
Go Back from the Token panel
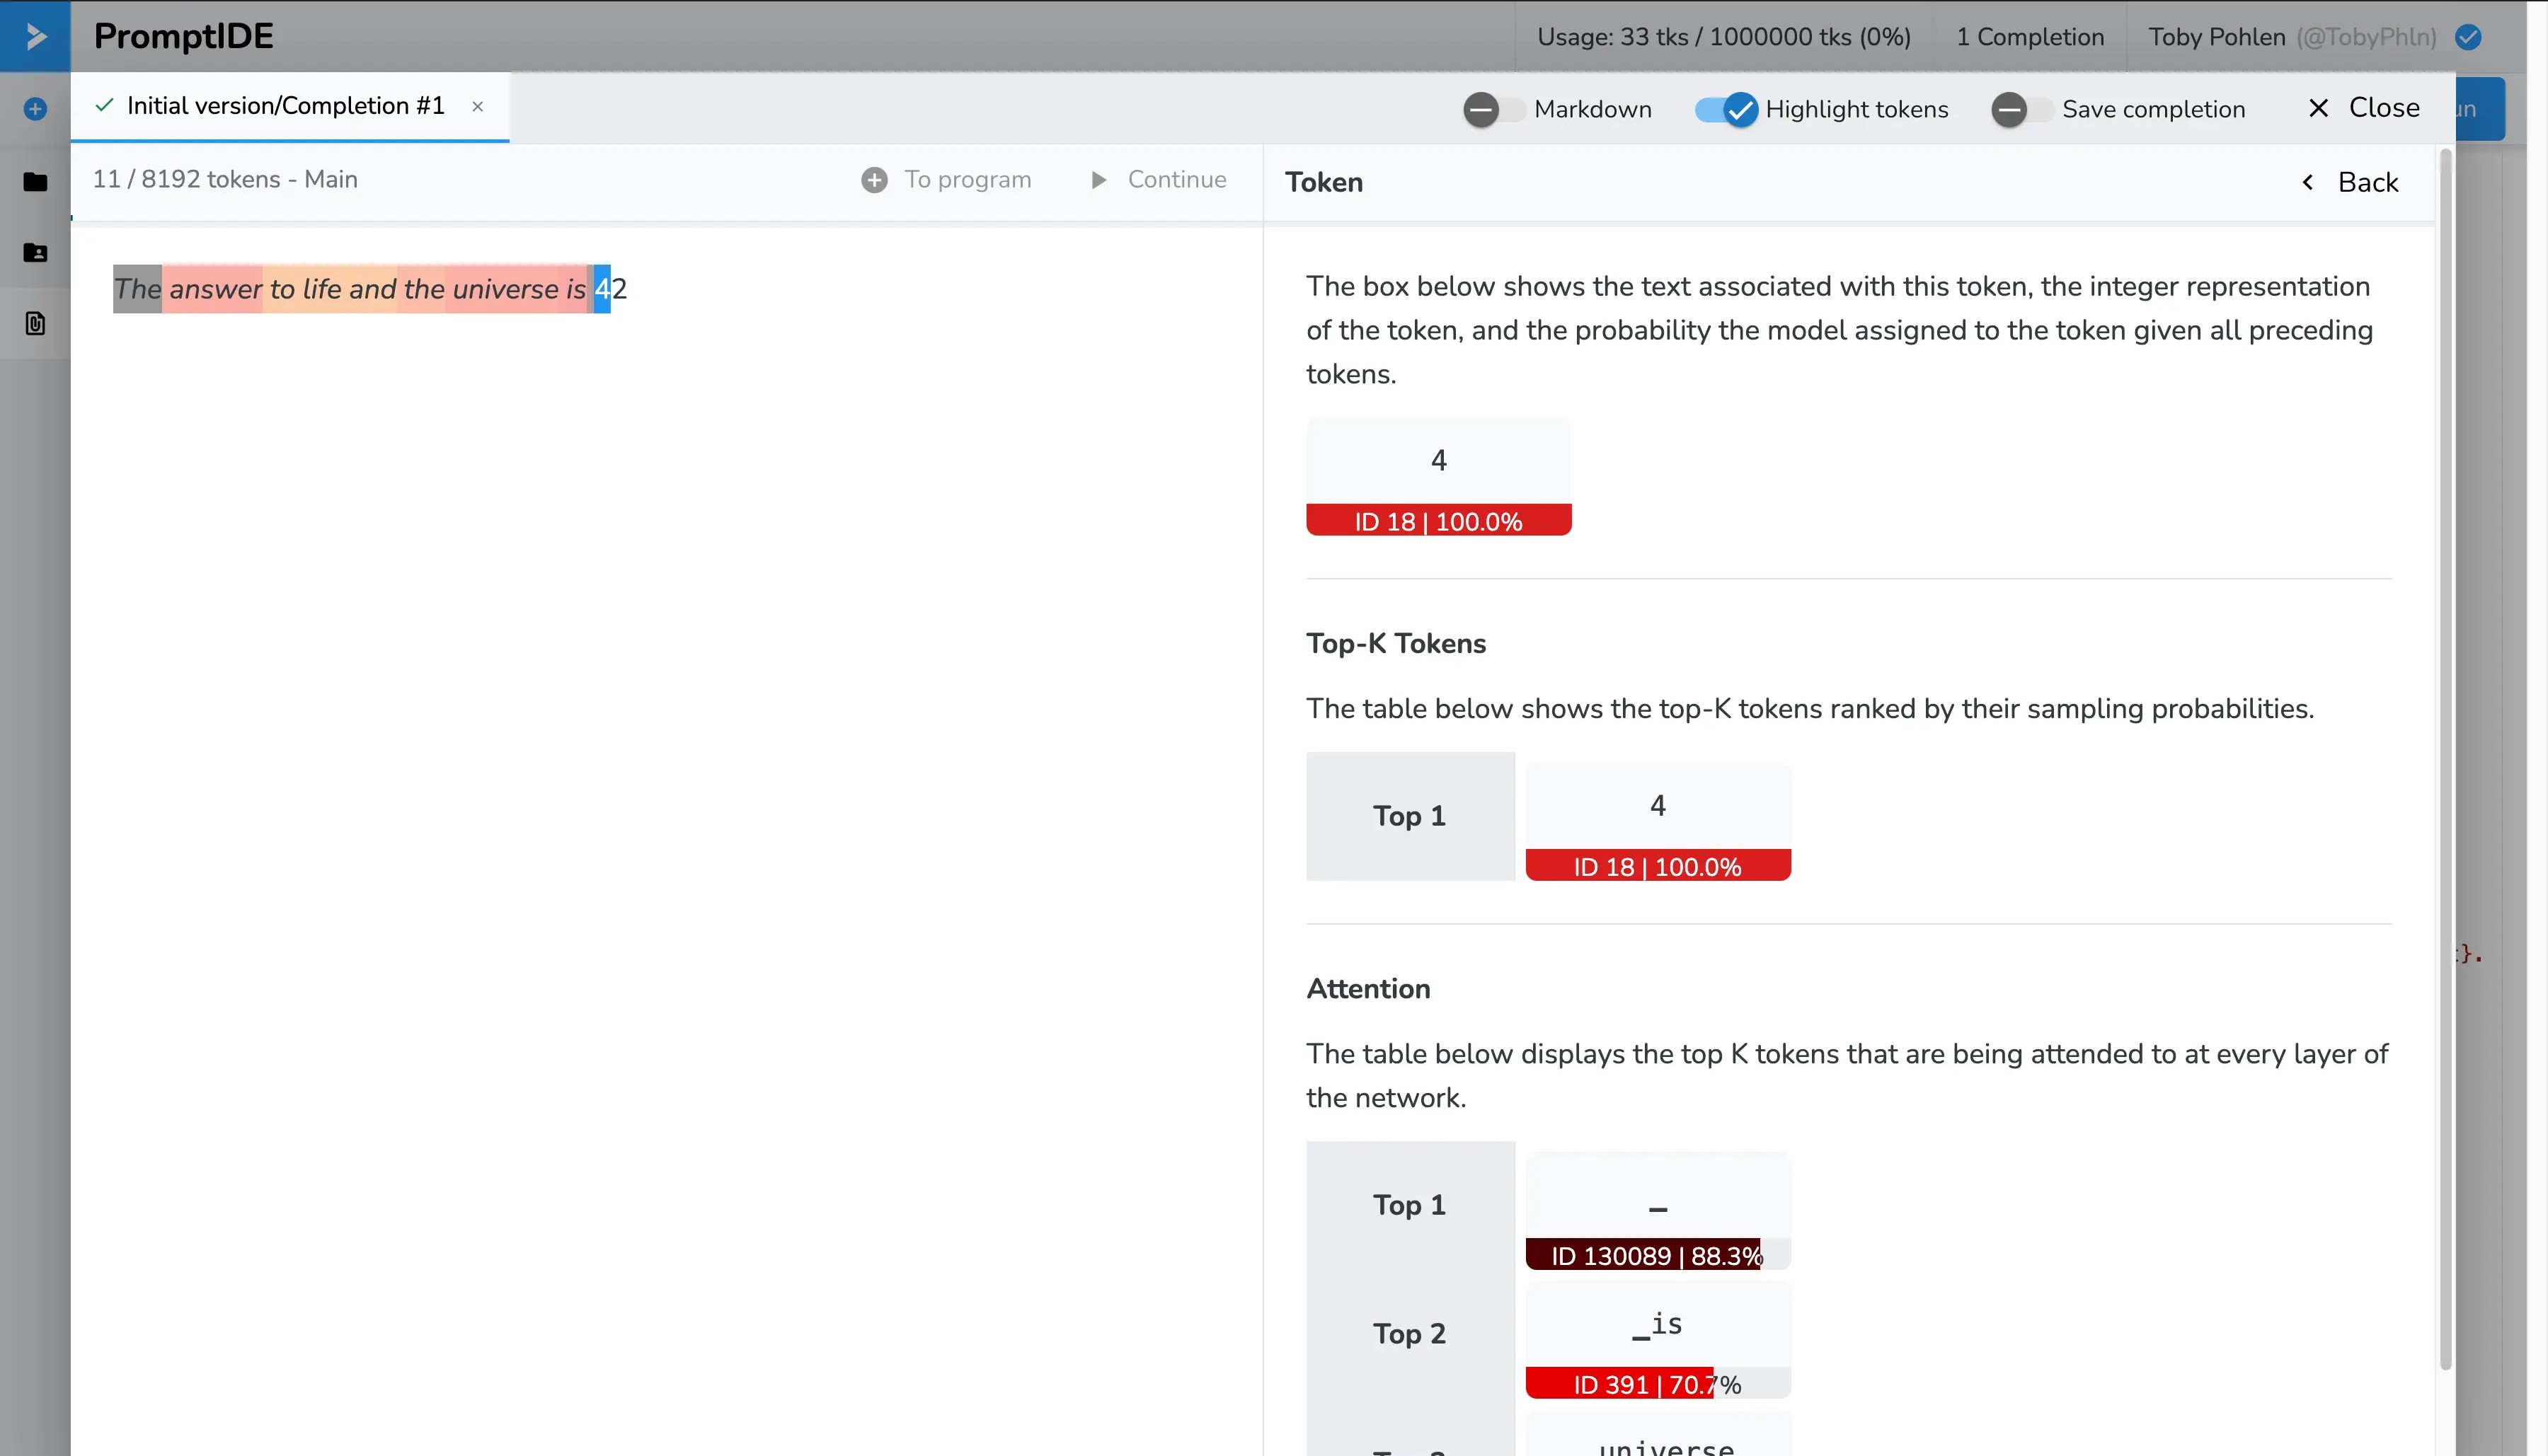point(2349,182)
